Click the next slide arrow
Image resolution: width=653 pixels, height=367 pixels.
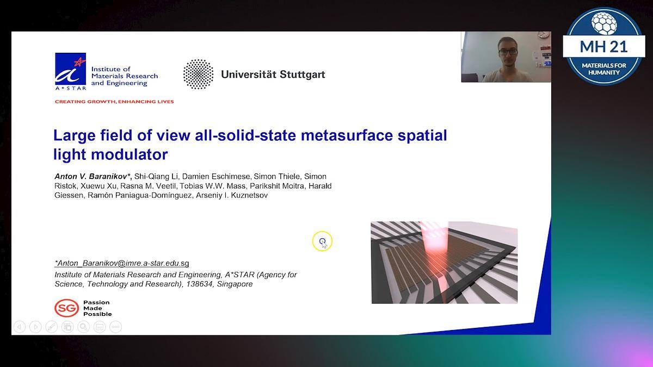(x=35, y=327)
